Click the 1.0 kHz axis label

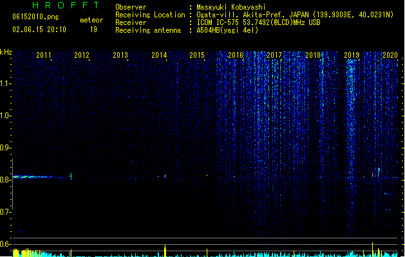coord(5,116)
